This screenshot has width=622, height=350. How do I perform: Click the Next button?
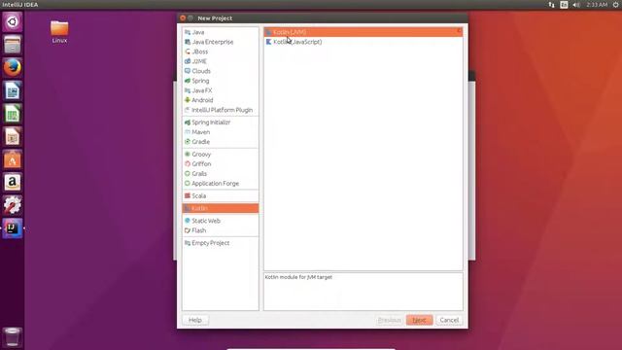(x=419, y=320)
